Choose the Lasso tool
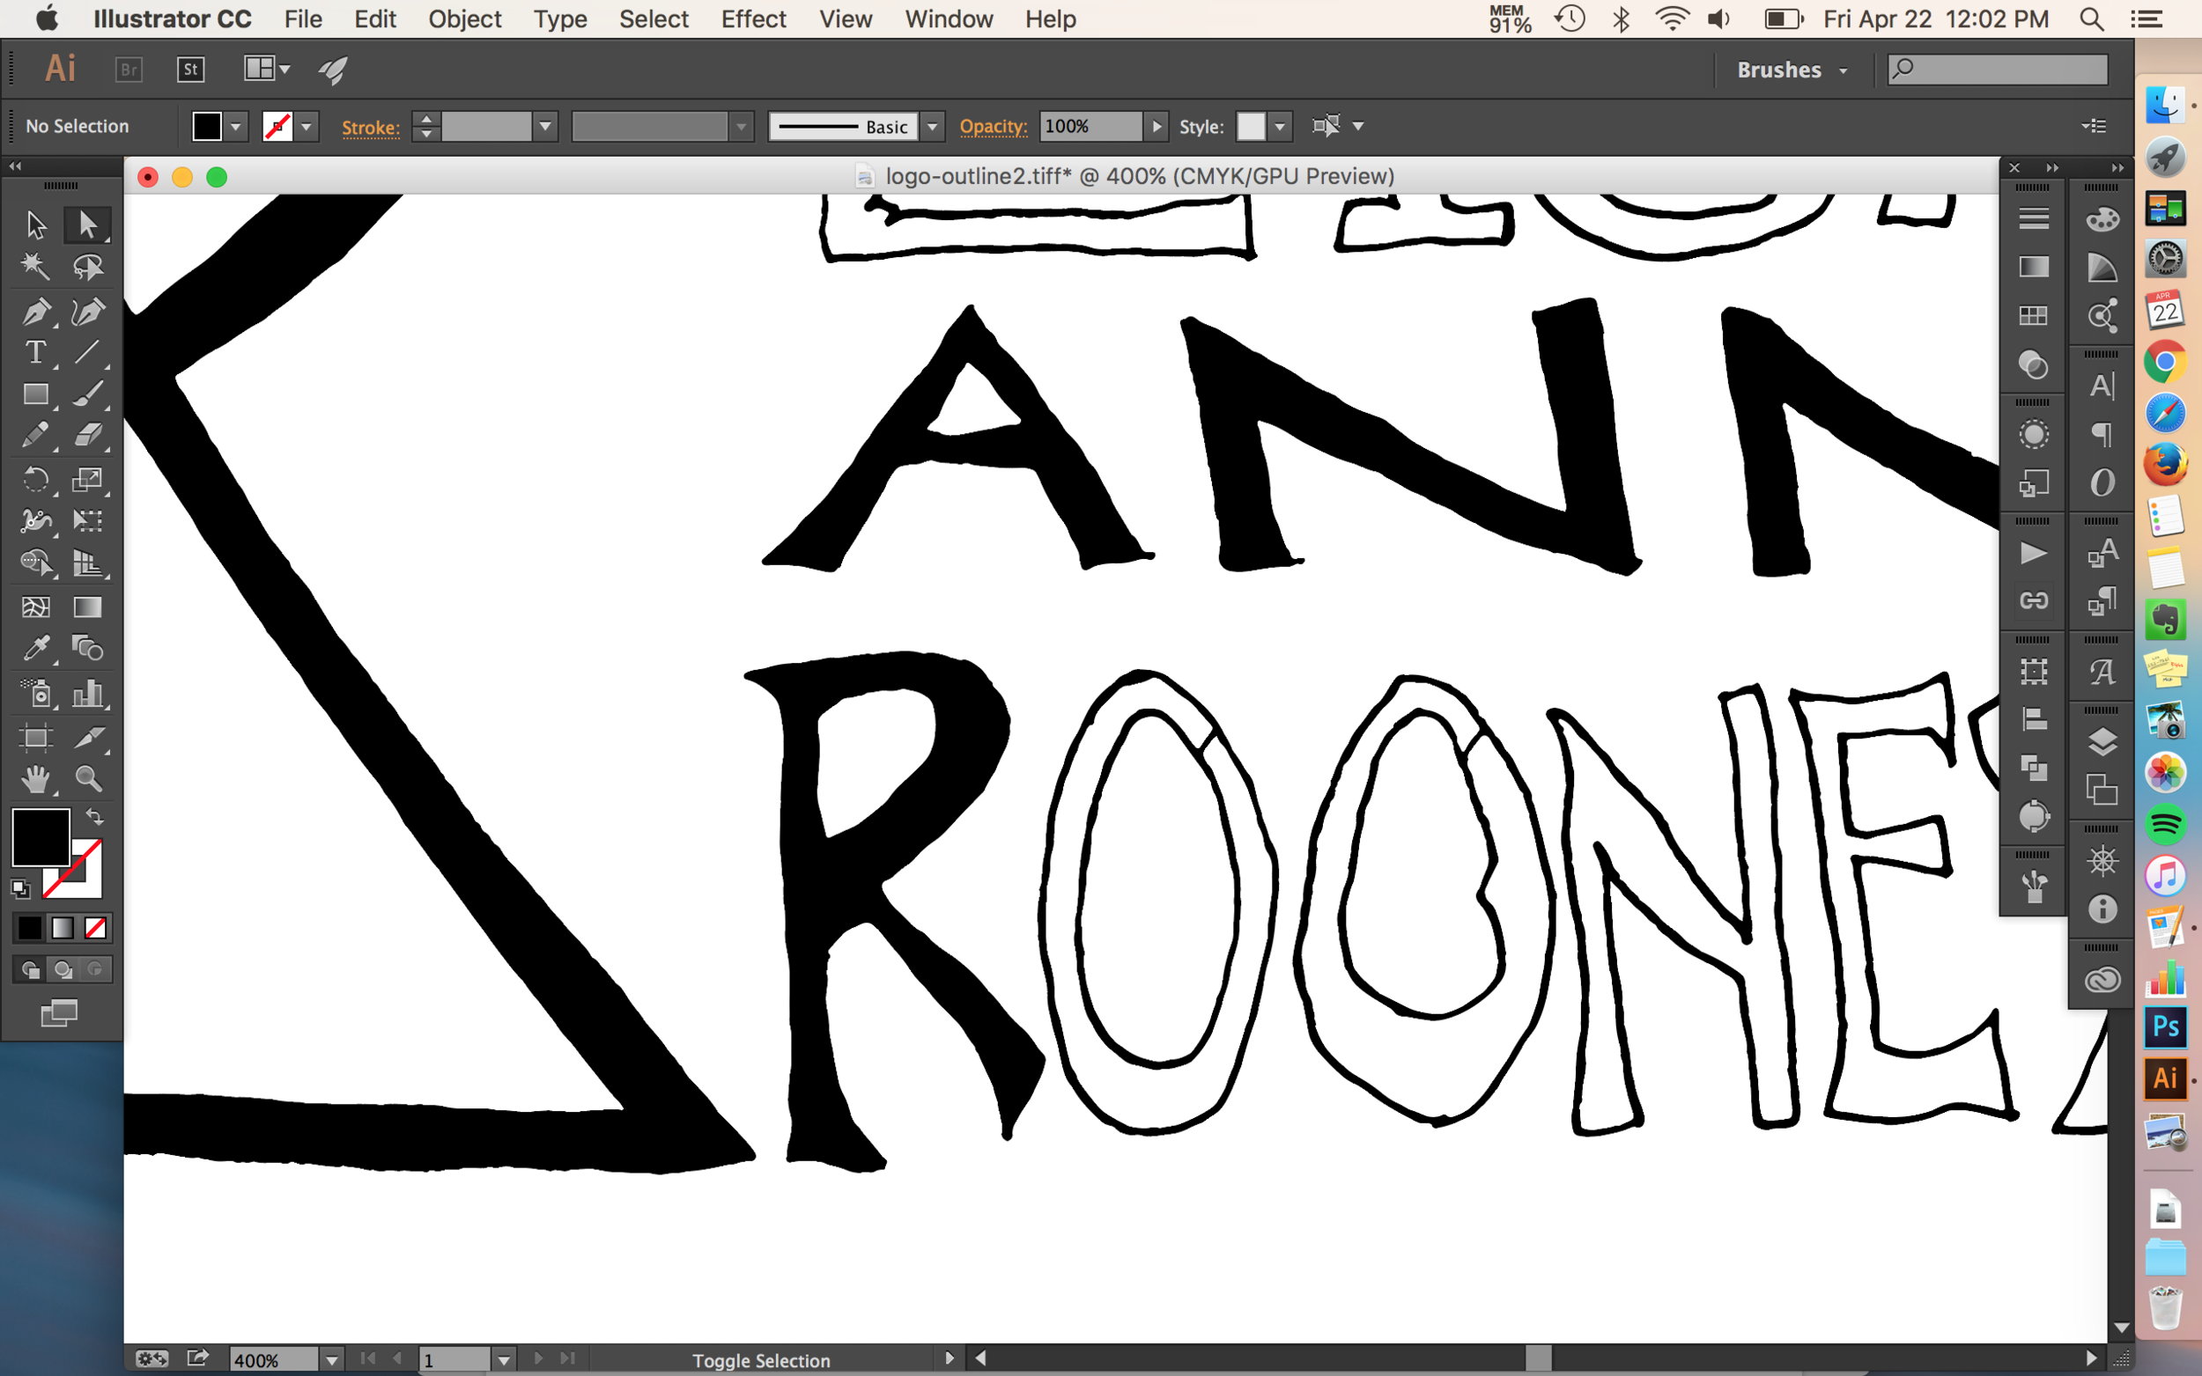Viewport: 2202px width, 1376px height. (87, 267)
